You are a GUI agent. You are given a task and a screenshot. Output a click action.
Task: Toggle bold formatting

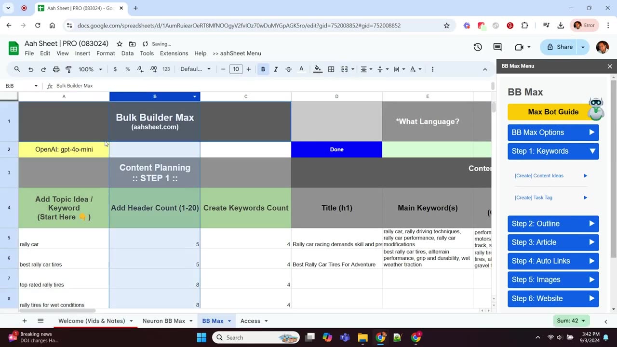click(x=263, y=69)
